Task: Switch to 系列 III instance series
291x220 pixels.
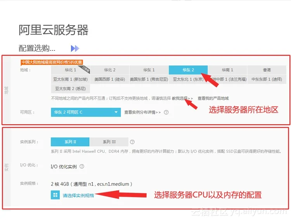Action: 109,142
